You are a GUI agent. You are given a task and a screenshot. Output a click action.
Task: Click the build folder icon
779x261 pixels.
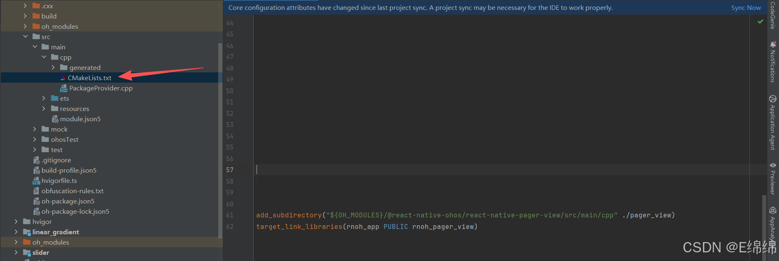point(36,16)
